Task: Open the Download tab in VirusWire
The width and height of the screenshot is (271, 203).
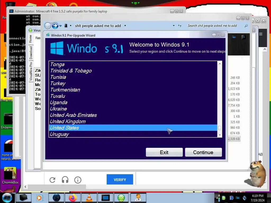Action: pyautogui.click(x=31, y=53)
